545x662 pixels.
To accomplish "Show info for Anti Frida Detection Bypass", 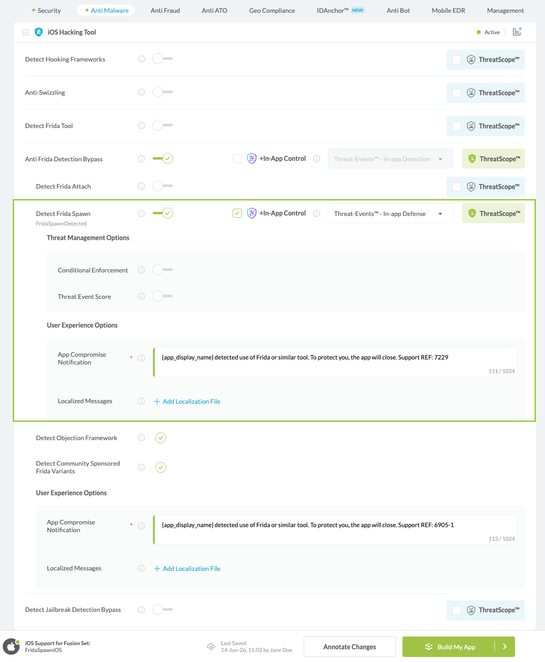I will point(141,159).
